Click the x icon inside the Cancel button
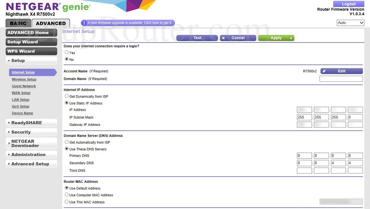Screen dimensions: 370x209 click(x=223, y=38)
